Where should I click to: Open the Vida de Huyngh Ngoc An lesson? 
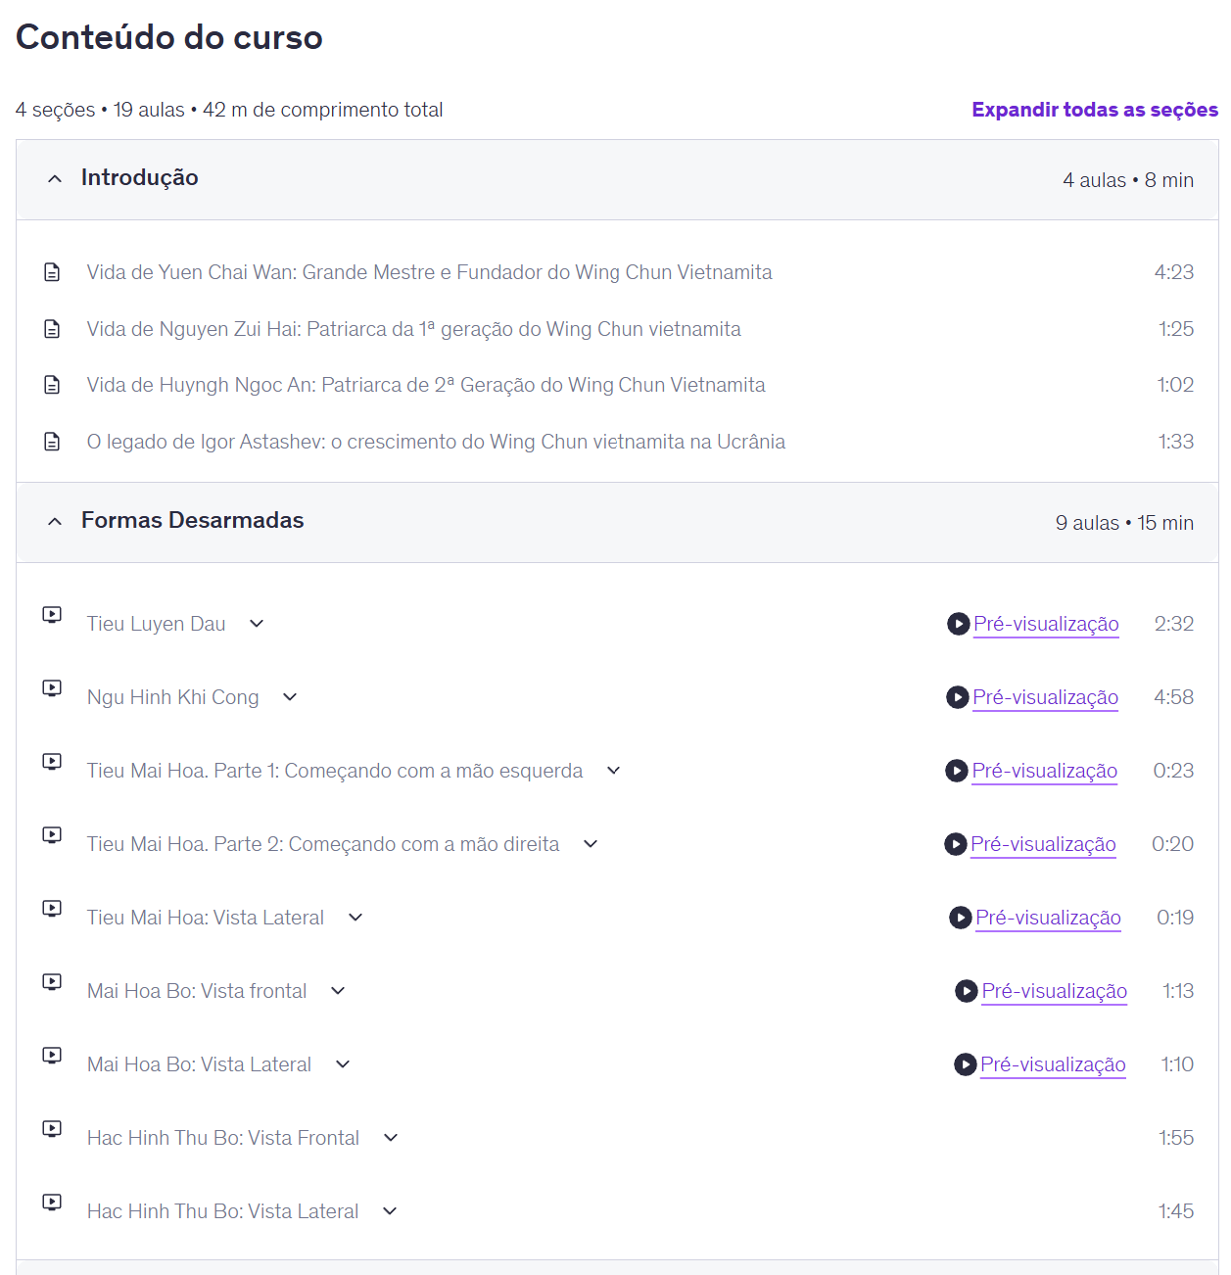click(x=426, y=385)
